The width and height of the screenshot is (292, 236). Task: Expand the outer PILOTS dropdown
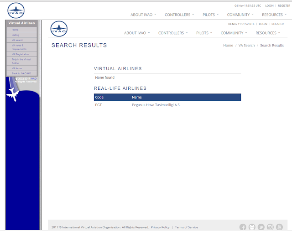point(210,15)
